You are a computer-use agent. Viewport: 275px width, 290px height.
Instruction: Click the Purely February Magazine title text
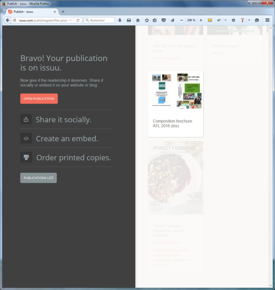(x=169, y=231)
